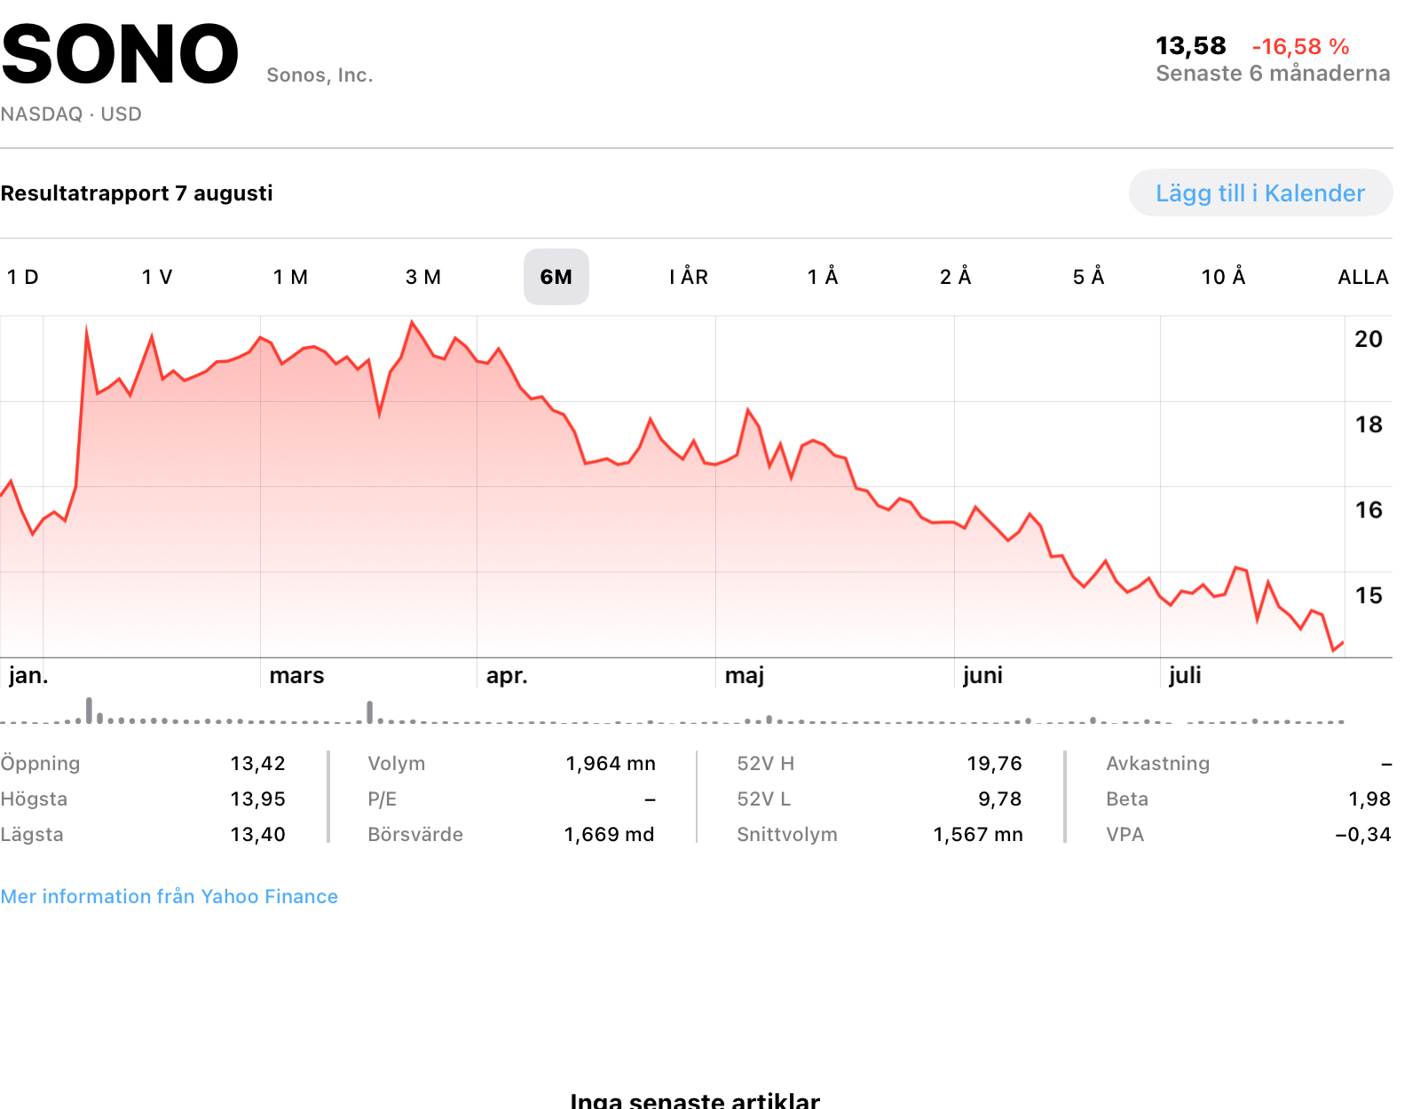Image resolution: width=1428 pixels, height=1109 pixels.
Task: Click the Sonos, Inc. company name
Action: (x=320, y=75)
